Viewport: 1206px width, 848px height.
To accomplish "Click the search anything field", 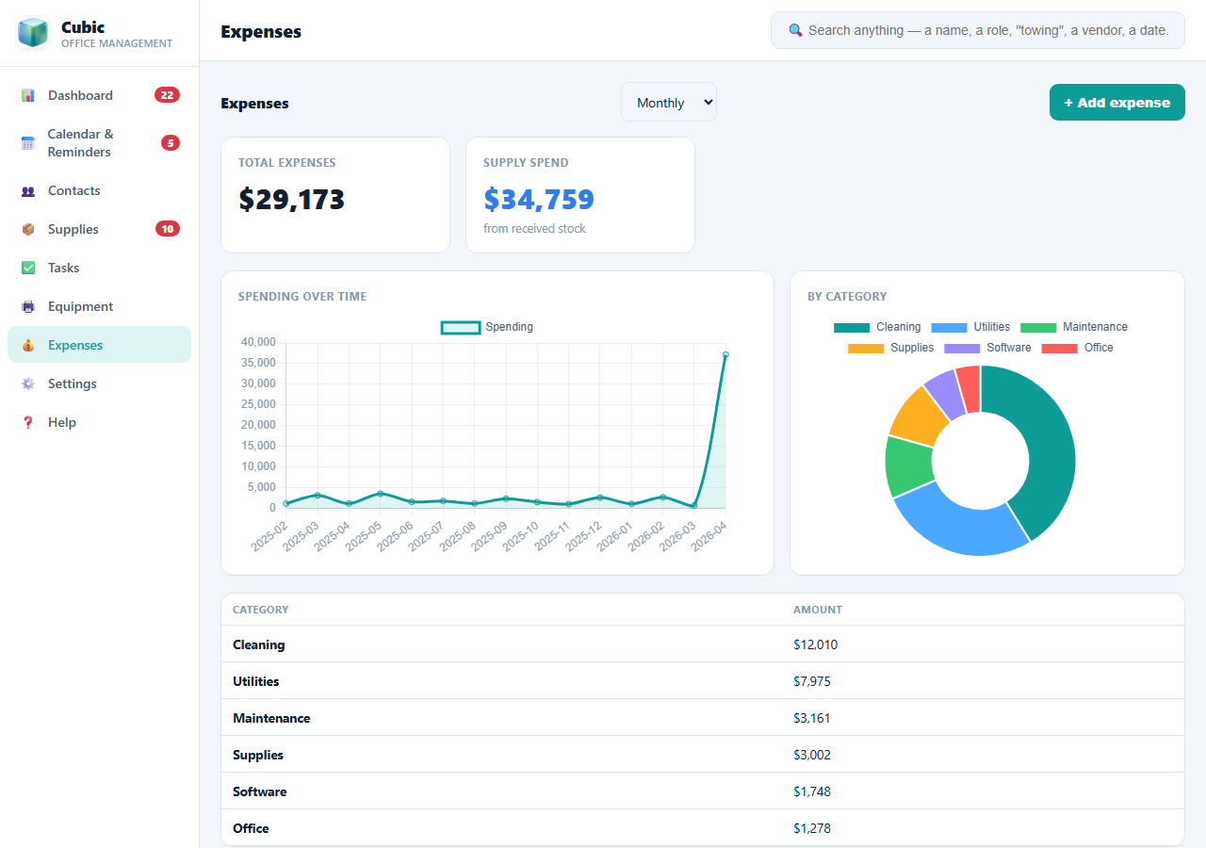I will click(978, 30).
